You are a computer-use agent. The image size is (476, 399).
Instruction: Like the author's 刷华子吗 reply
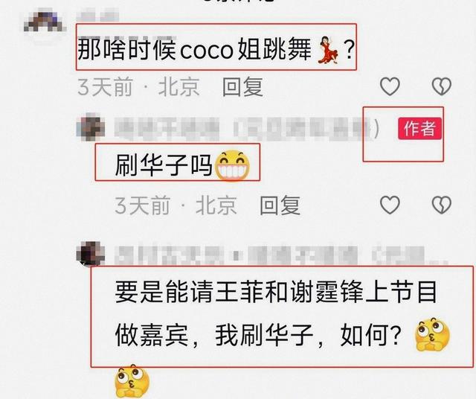point(390,205)
